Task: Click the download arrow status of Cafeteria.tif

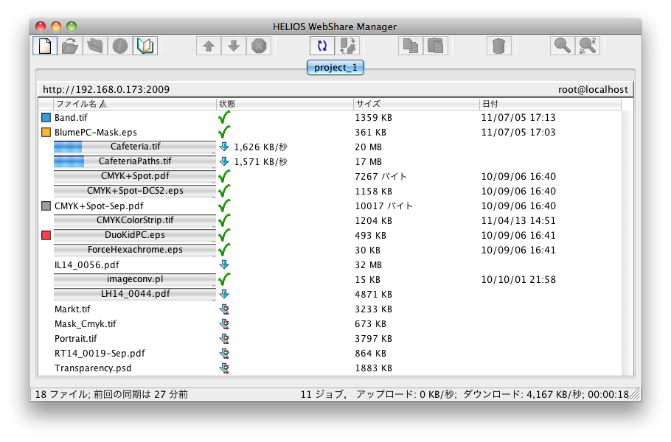Action: tap(224, 147)
